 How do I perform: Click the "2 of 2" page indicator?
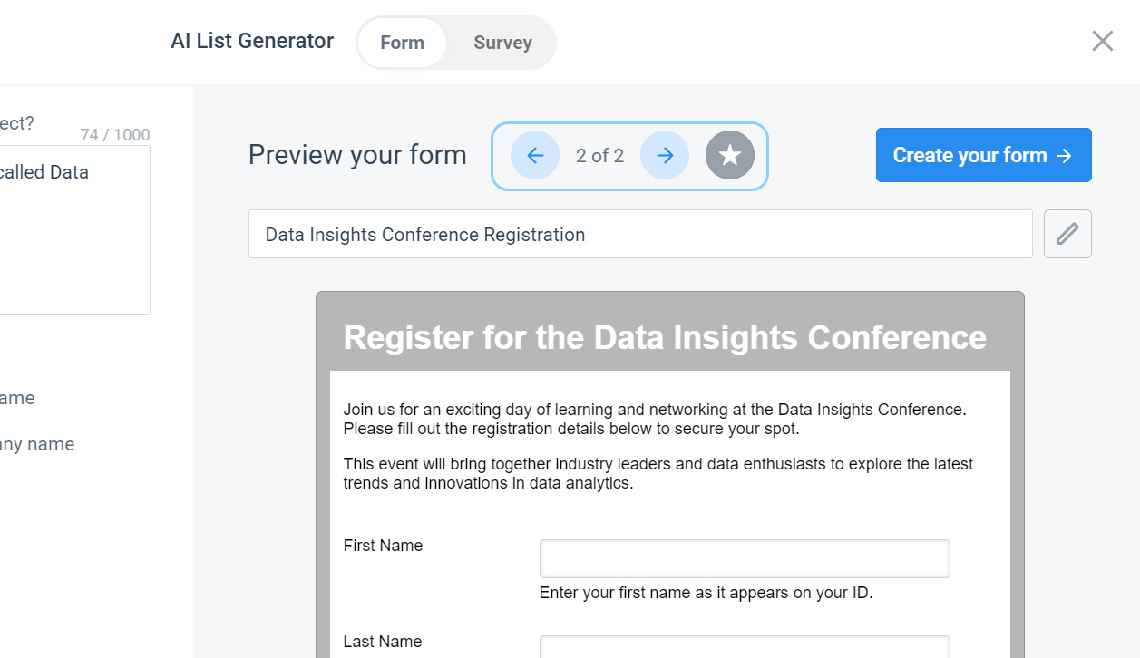click(x=599, y=156)
